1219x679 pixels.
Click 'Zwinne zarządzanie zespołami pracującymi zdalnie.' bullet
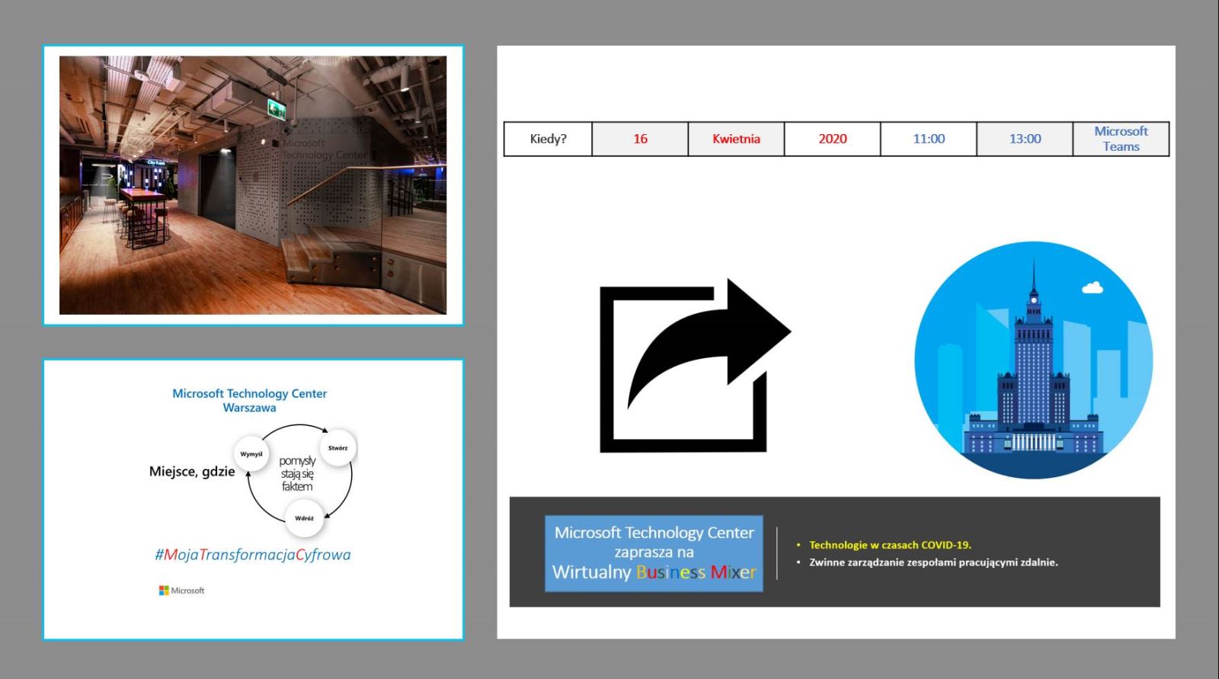click(933, 562)
